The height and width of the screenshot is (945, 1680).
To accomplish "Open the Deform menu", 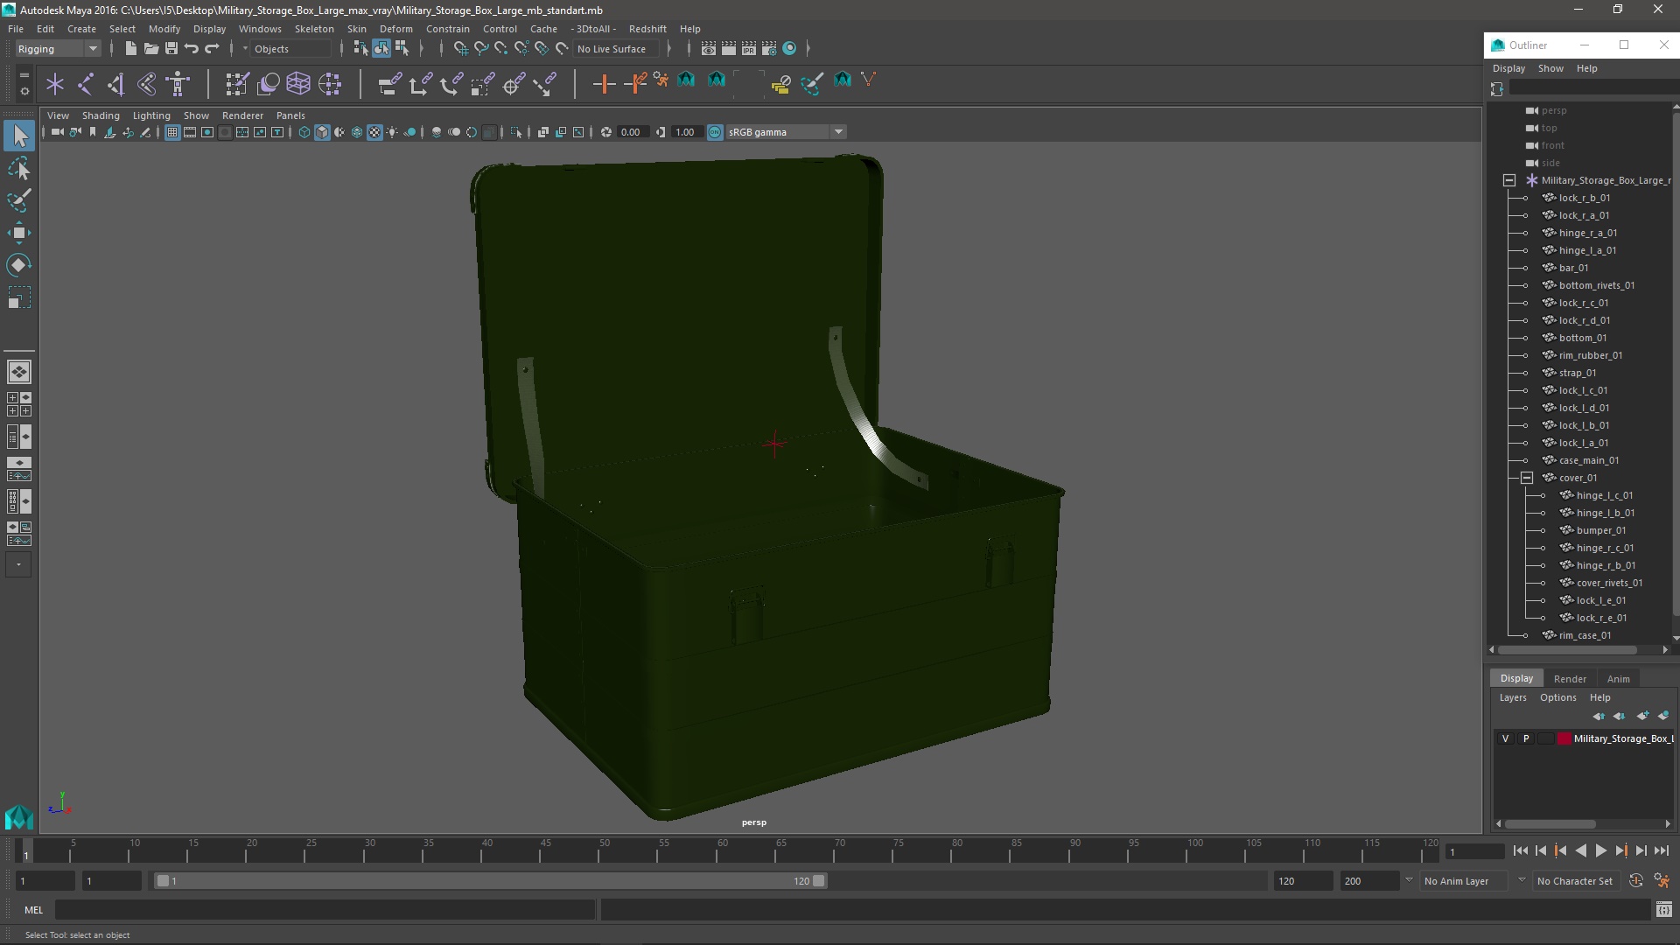I will (395, 29).
